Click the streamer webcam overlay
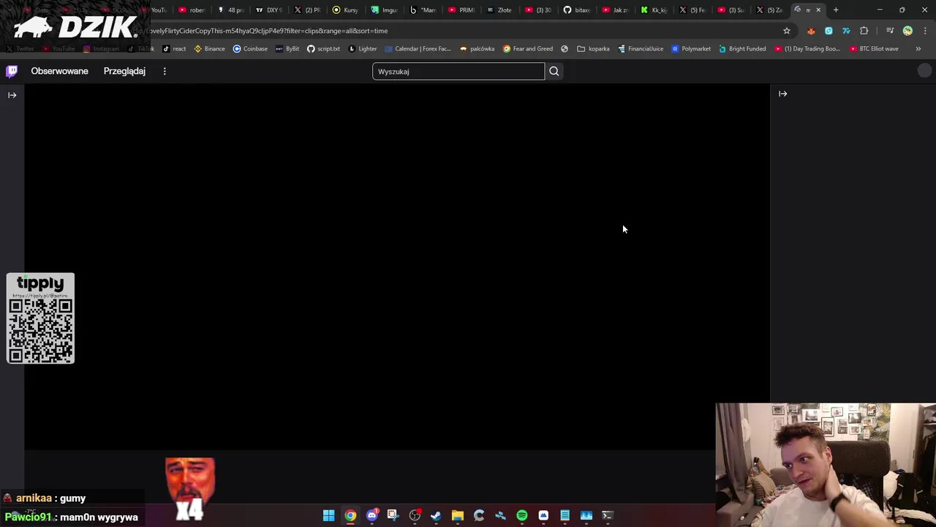936x527 pixels. [826, 465]
